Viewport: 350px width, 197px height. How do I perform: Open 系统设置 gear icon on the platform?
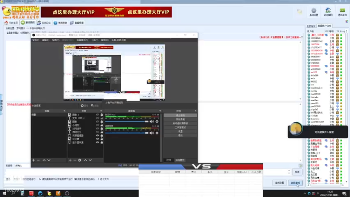[314, 12]
